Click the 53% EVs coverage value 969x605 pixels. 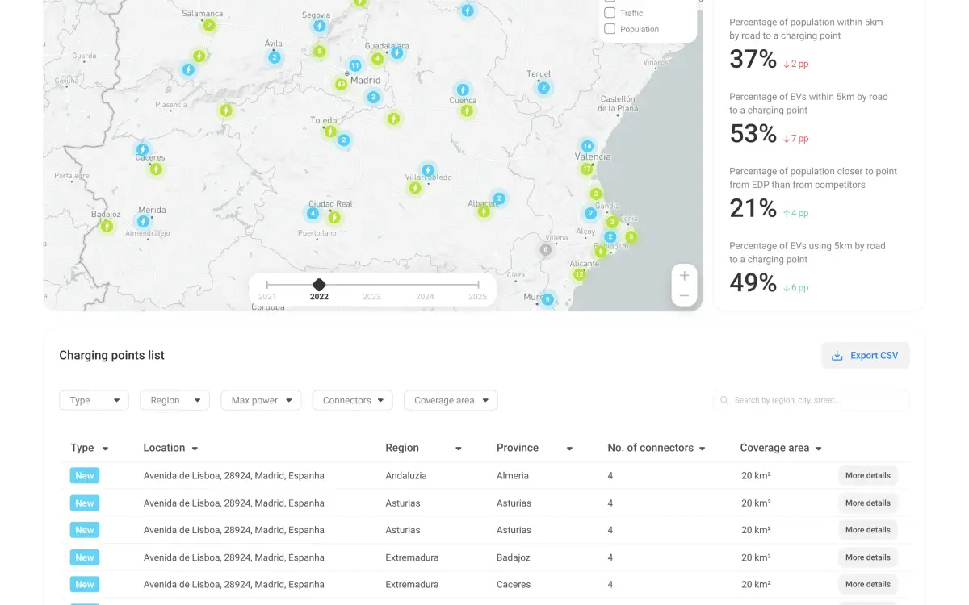pos(753,133)
